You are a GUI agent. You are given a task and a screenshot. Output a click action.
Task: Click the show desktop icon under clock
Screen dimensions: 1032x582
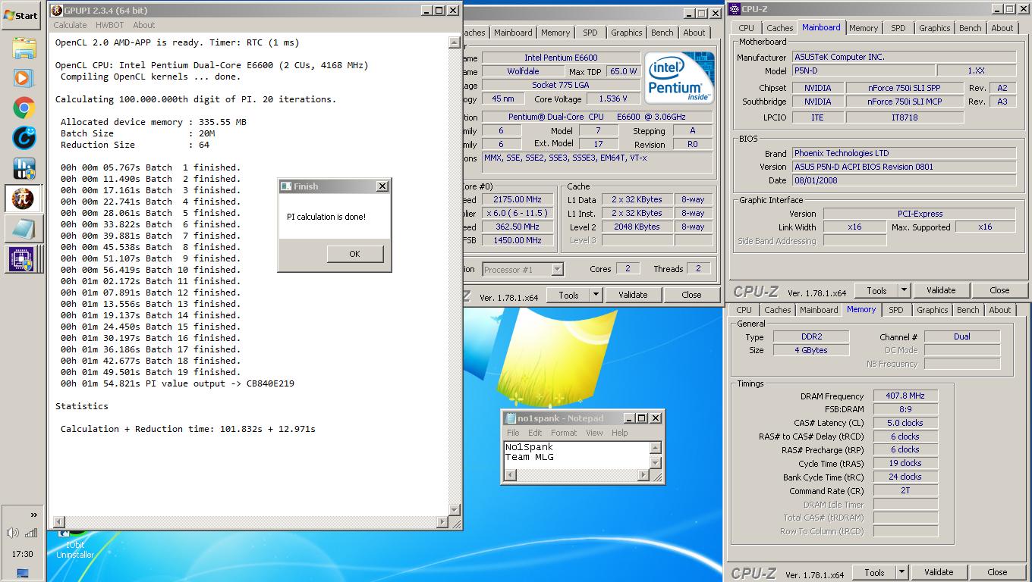coord(22,573)
